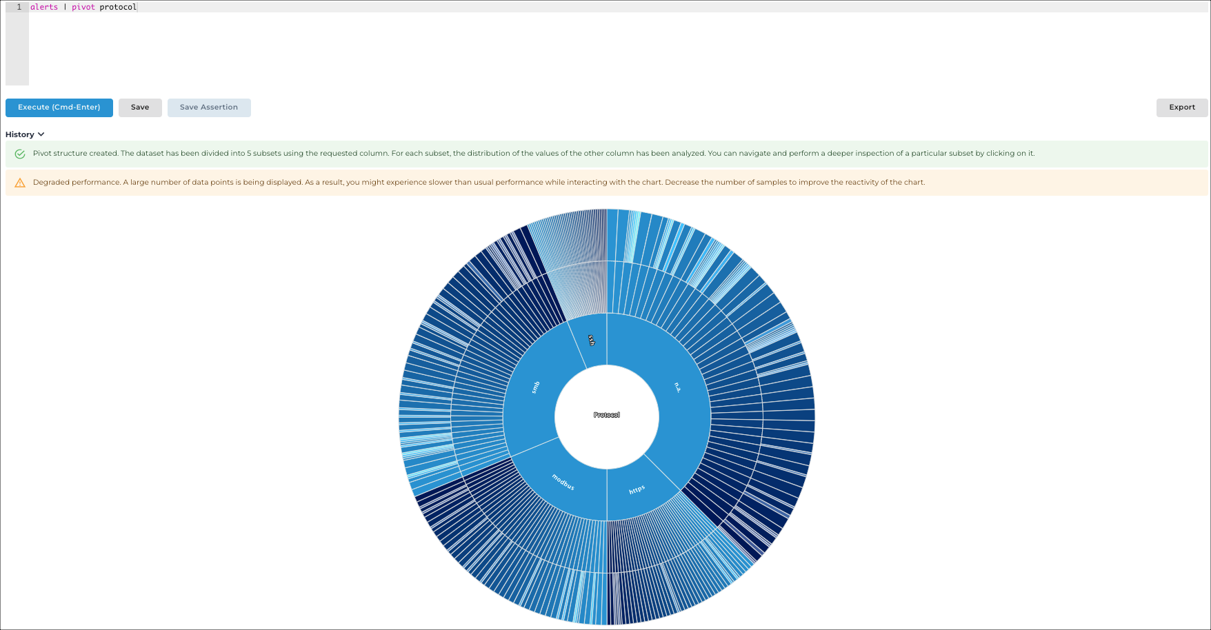Select the https protocol segment
The height and width of the screenshot is (630, 1211).
pyautogui.click(x=637, y=489)
